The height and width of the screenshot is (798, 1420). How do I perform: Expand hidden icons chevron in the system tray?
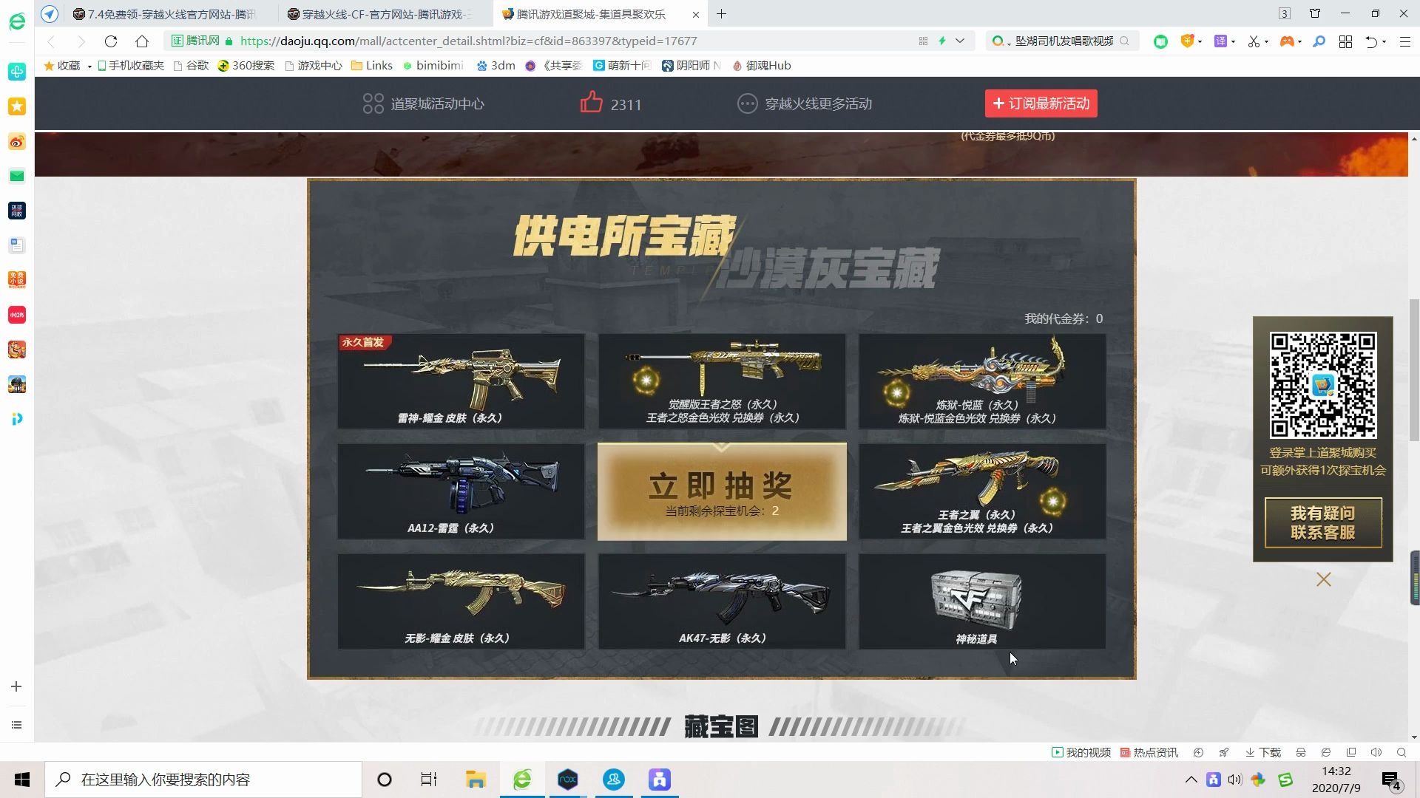(1191, 780)
